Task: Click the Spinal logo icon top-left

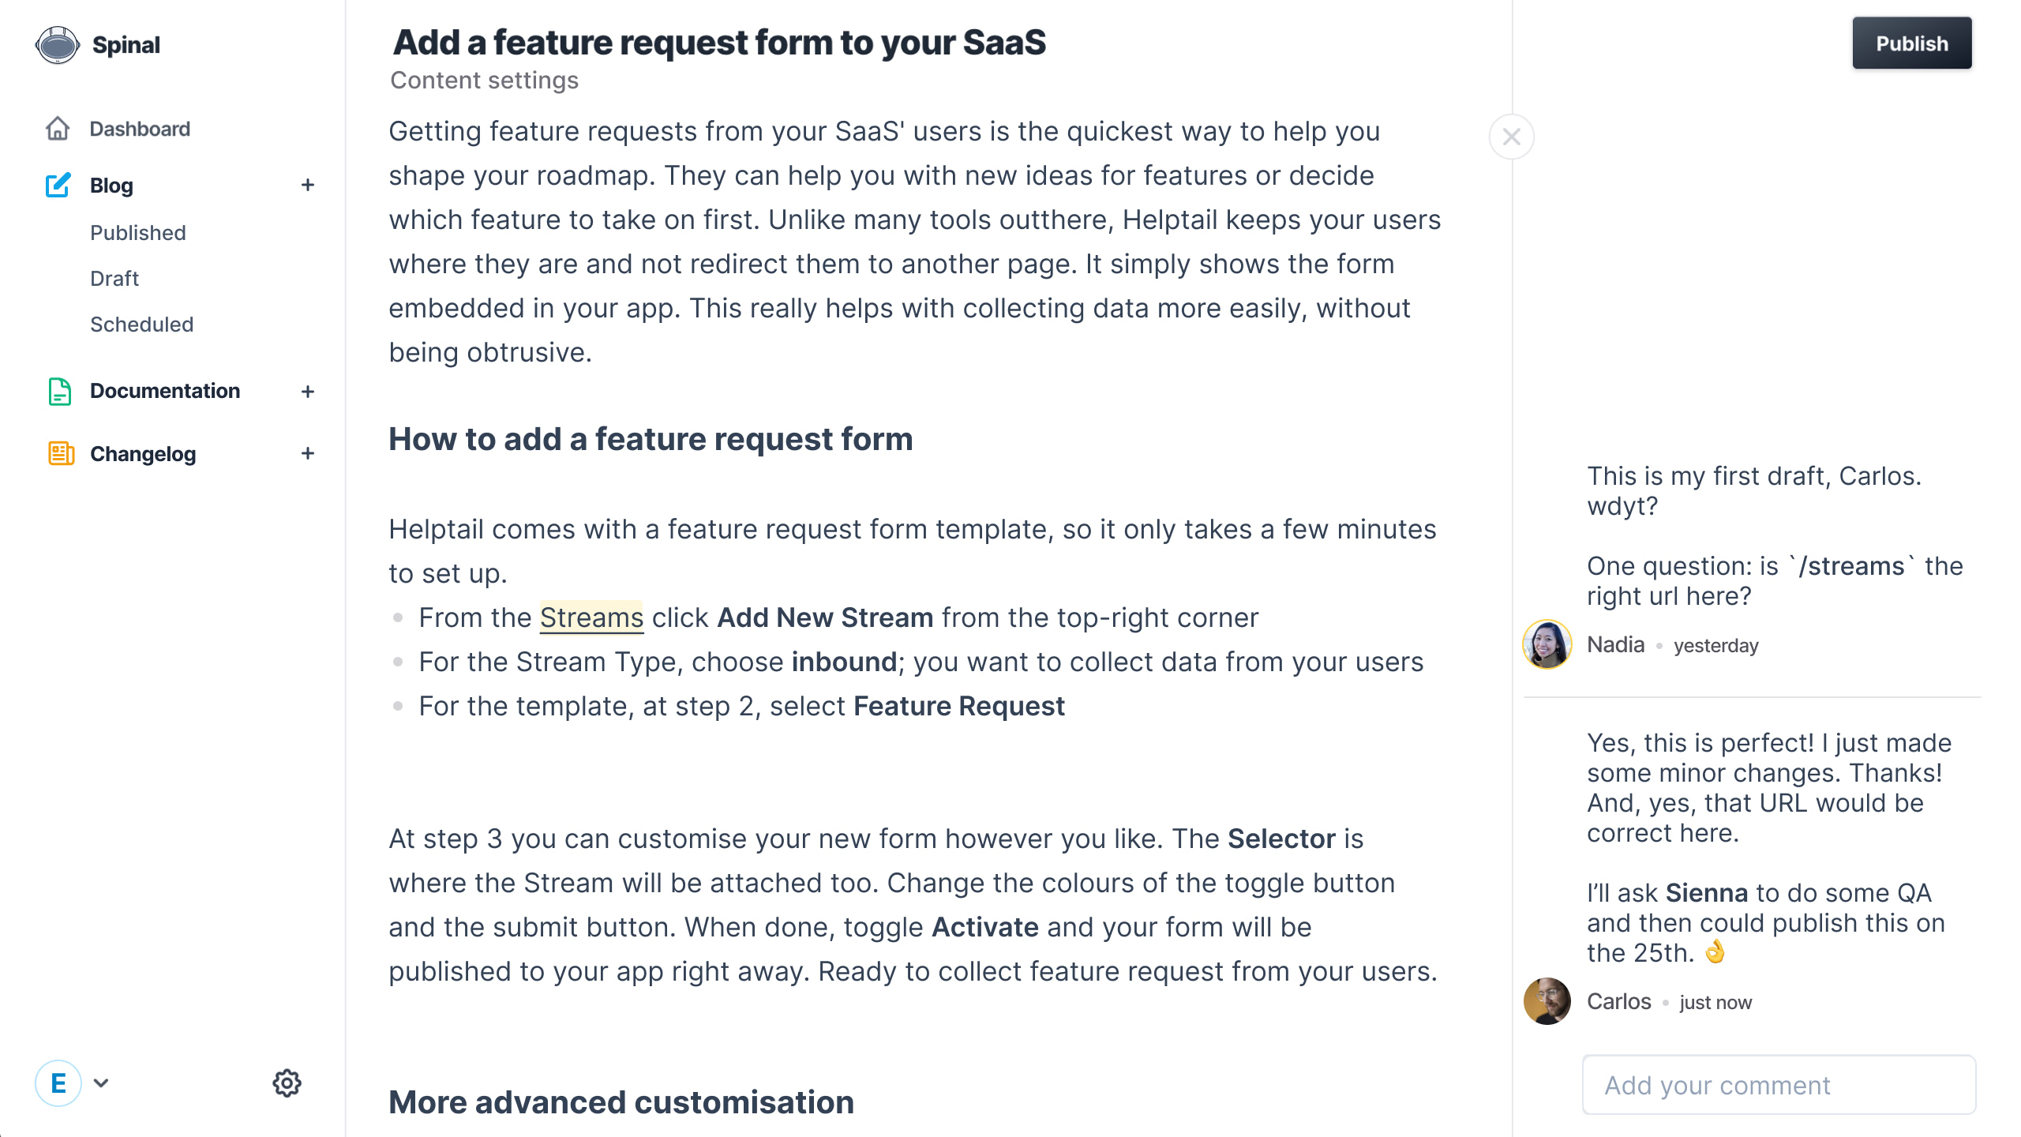Action: coord(57,43)
